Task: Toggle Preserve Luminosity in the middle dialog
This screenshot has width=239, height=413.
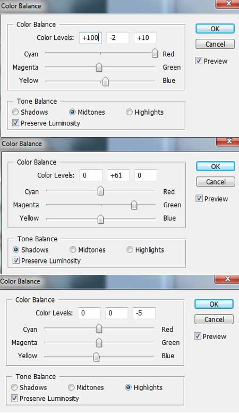Action: click(x=16, y=260)
